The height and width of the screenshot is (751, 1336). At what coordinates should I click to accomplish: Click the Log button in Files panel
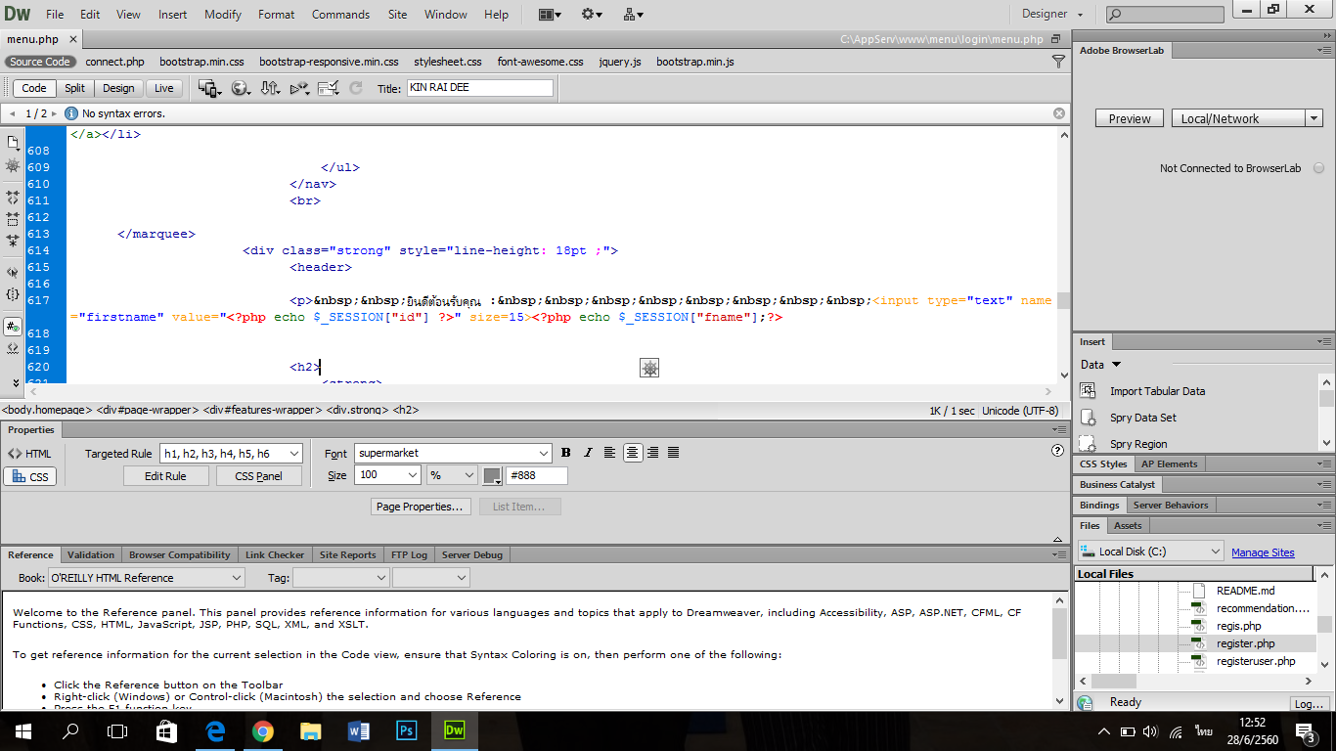click(x=1309, y=703)
